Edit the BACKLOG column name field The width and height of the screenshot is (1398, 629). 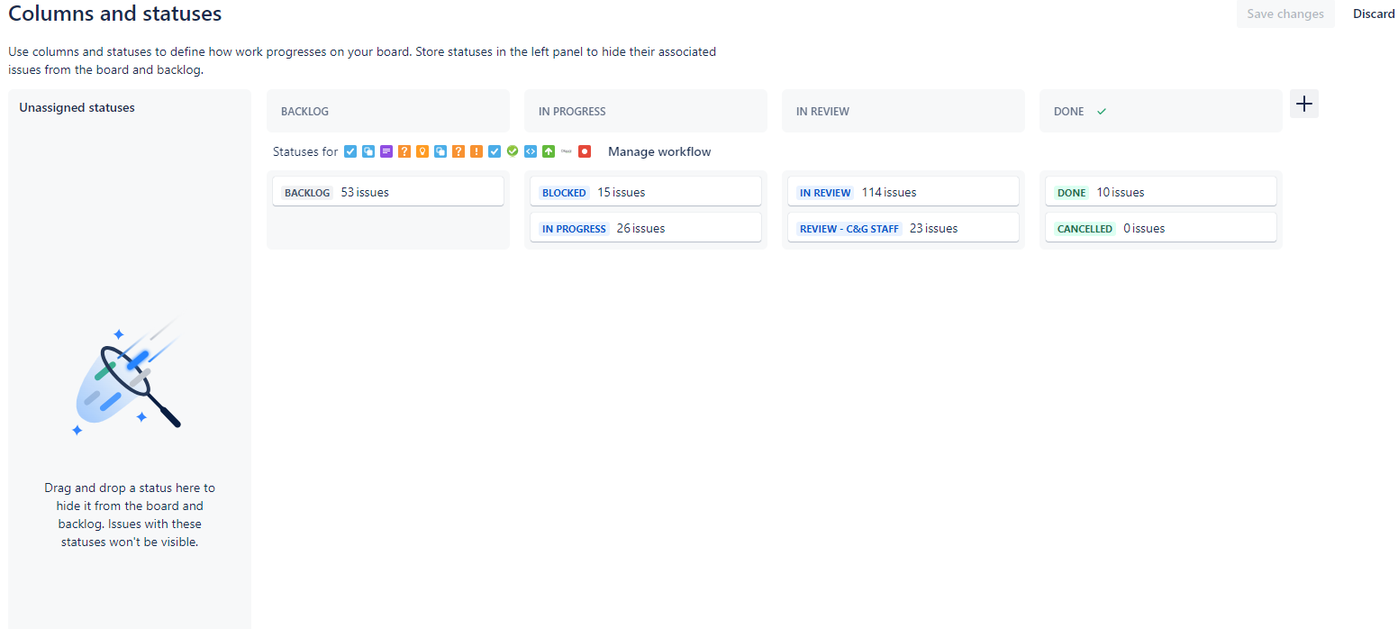point(388,111)
